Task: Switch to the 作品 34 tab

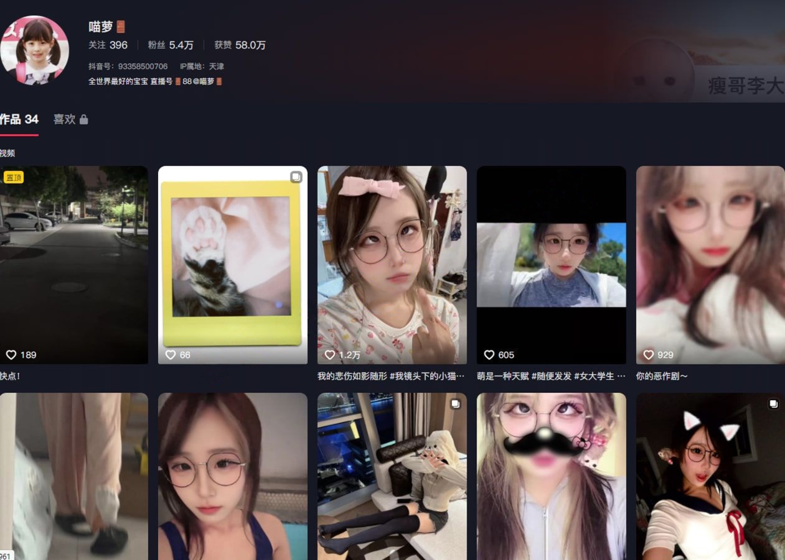Action: click(x=19, y=119)
